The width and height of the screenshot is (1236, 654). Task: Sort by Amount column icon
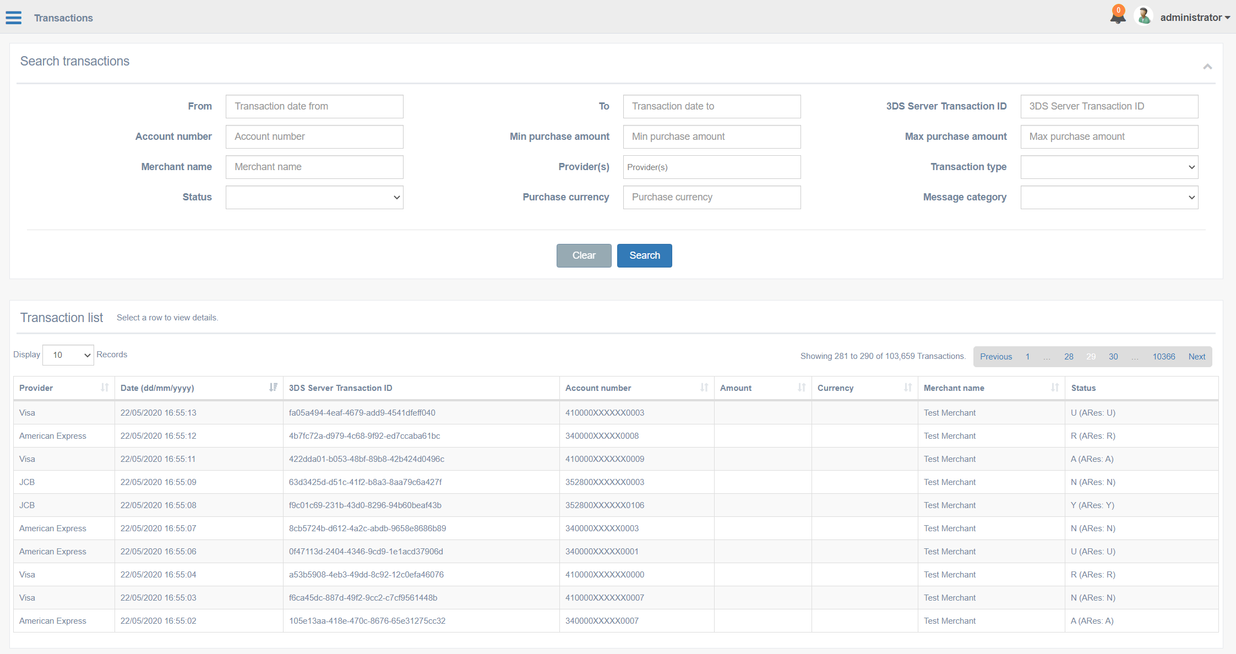801,388
